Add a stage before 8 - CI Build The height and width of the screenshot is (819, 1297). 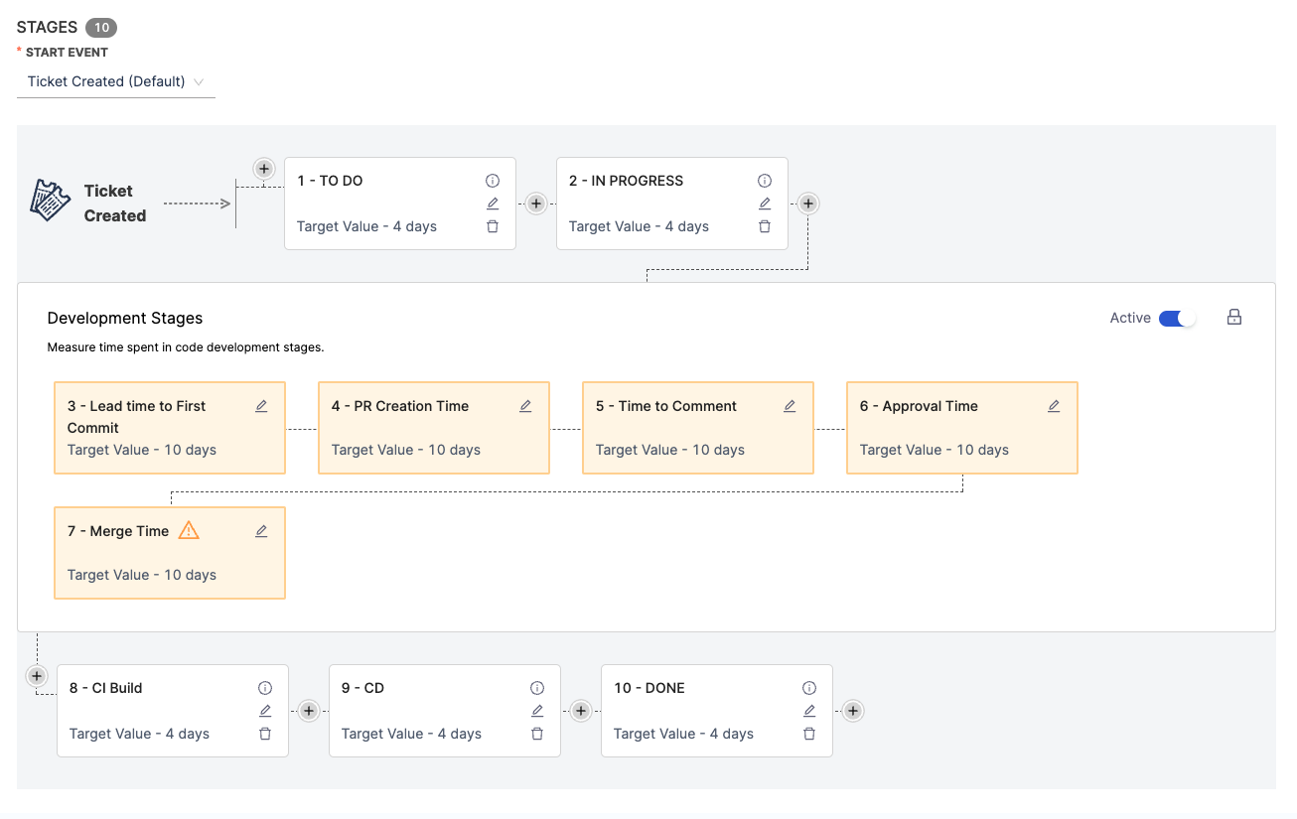coord(37,676)
